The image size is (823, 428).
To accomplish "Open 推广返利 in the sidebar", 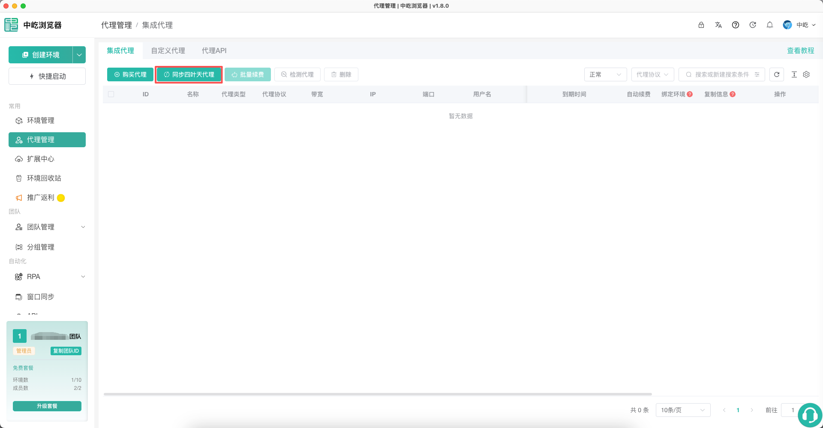I will (47, 197).
